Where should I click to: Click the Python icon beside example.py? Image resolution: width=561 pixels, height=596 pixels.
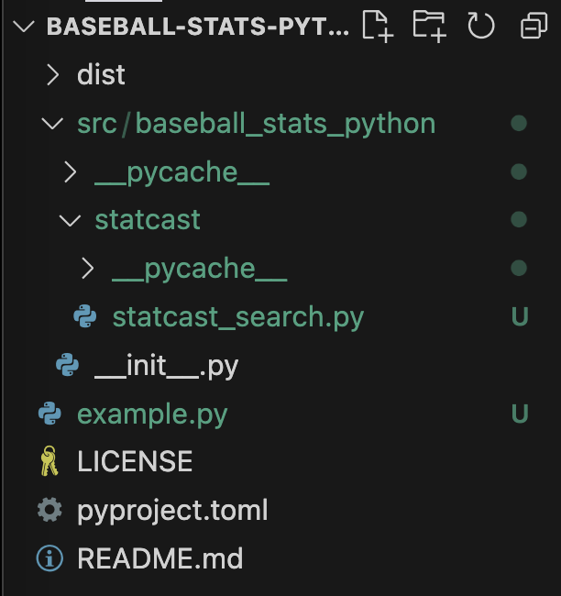pos(49,414)
